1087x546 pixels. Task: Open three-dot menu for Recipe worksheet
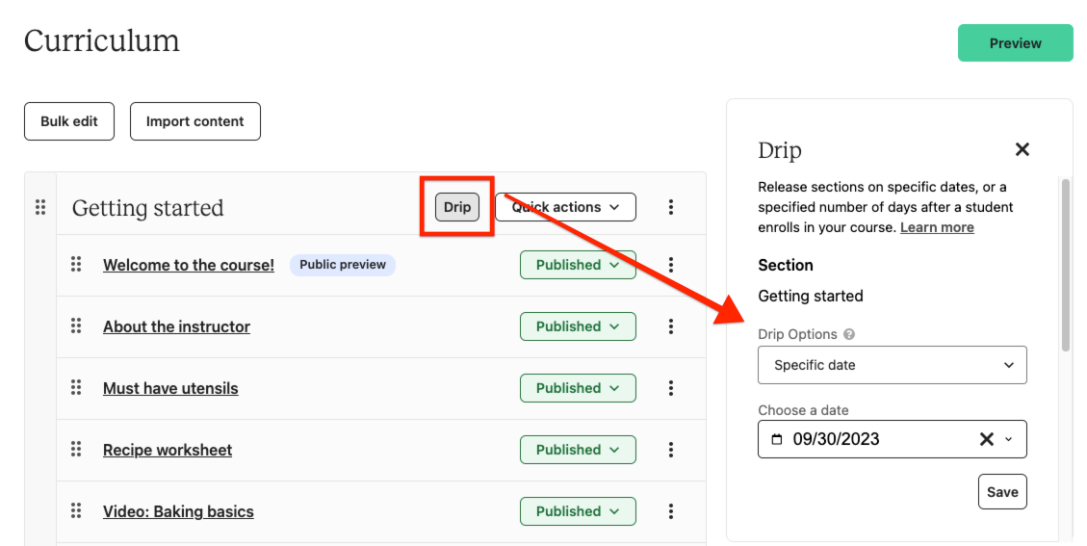click(671, 450)
